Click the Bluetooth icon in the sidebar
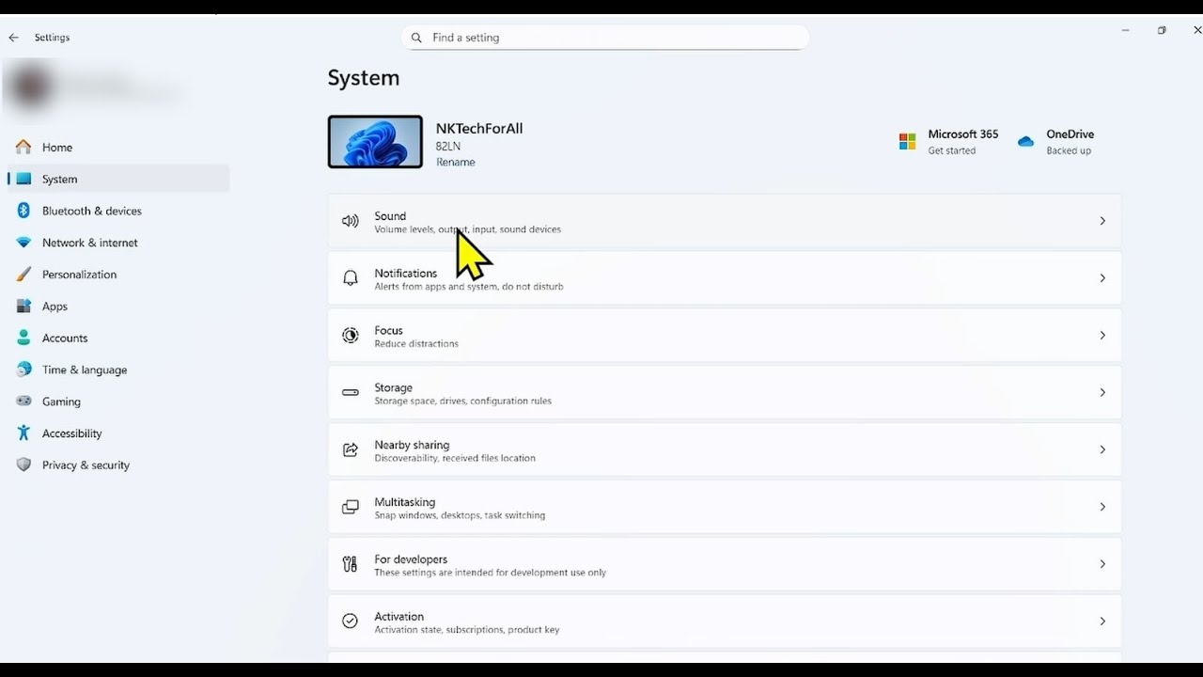 pyautogui.click(x=23, y=211)
